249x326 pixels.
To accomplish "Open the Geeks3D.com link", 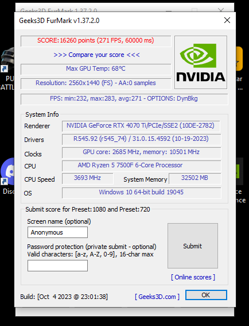I will click(157, 297).
